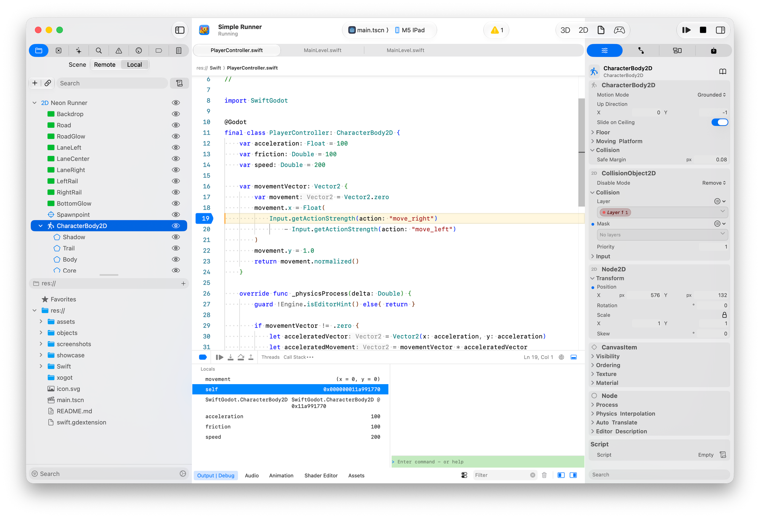Image resolution: width=760 pixels, height=518 pixels.
Task: Open the Shader Editor bottom tab
Action: point(321,475)
